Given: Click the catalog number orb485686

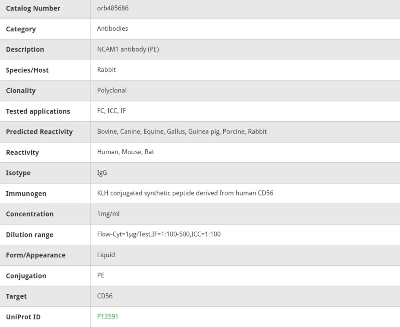Looking at the screenshot, I should (x=113, y=8).
